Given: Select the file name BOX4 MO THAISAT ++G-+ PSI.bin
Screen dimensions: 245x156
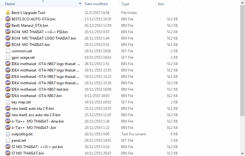Looking at the screenshot, I should (x=40, y=32).
